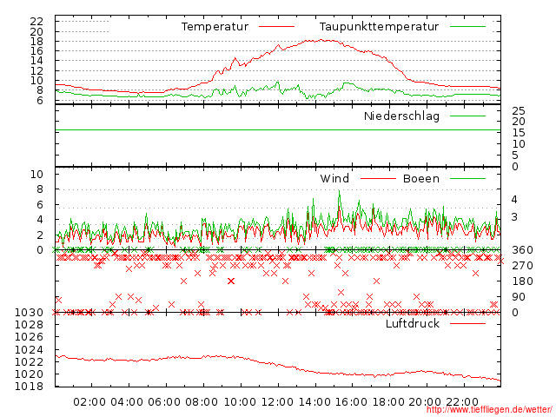The height and width of the screenshot is (417, 556).
Task: Click the 180 wind direction axis value
Action: [522, 281]
